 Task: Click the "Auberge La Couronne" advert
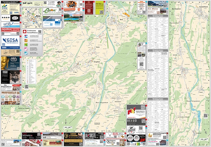point(73,139)
